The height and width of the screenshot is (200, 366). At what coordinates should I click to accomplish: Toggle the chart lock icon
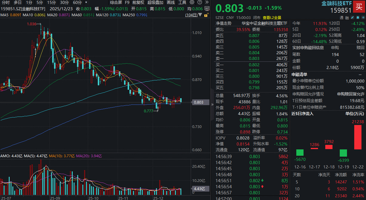click(x=206, y=14)
